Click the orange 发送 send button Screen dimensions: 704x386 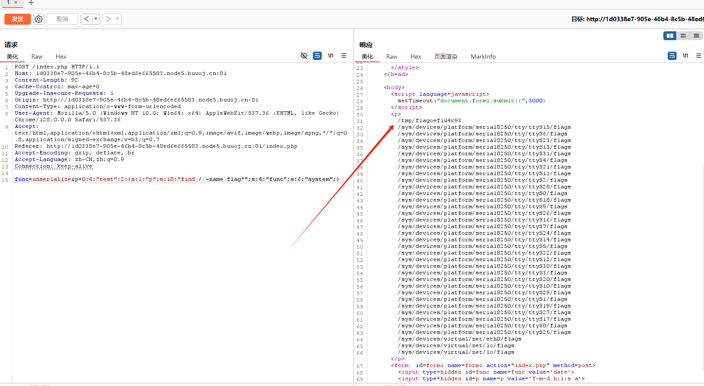18,19
